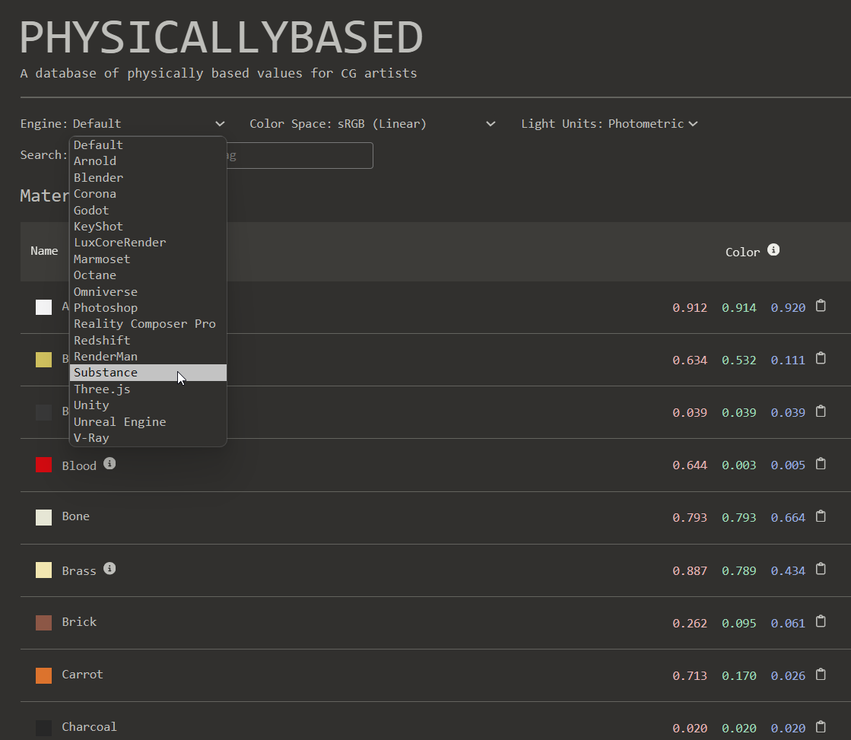Screen dimensions: 851x740
Task: Click the red Blood color swatch
Action: tap(44, 465)
